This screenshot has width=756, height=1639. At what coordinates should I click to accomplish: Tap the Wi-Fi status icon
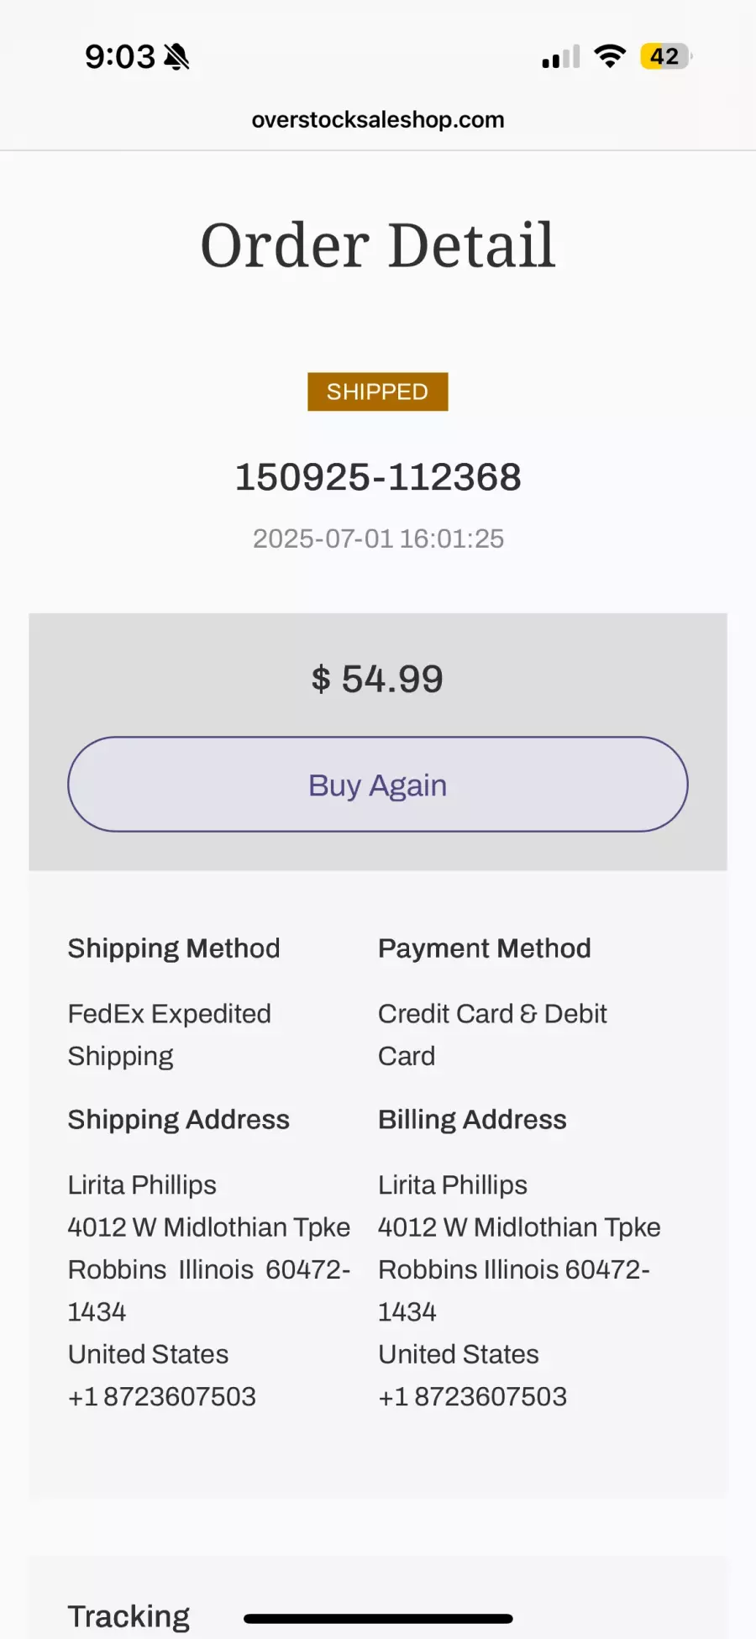[610, 56]
